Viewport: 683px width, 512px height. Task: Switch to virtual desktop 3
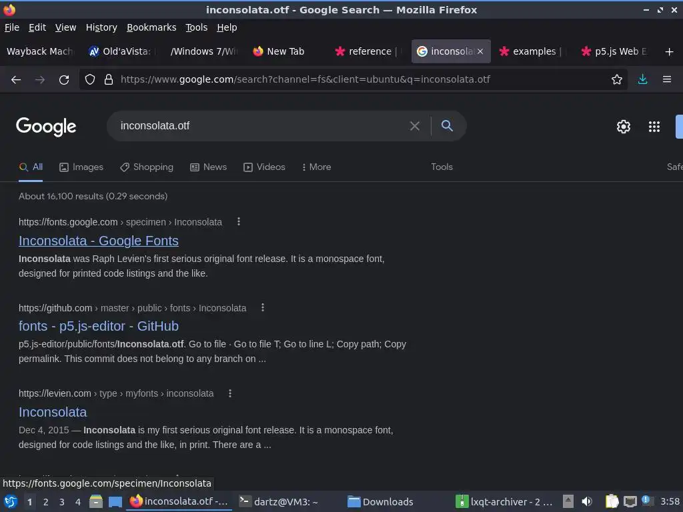click(62, 502)
